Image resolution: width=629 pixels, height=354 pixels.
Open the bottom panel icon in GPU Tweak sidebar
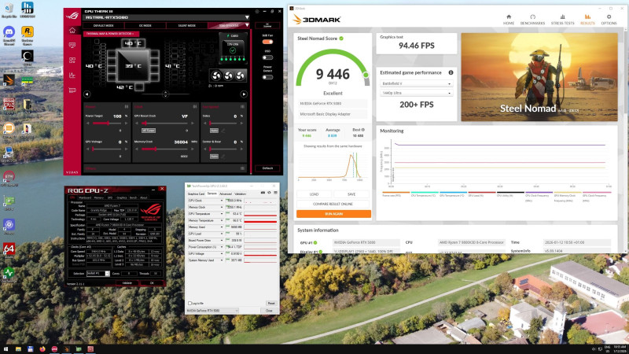coord(72,90)
